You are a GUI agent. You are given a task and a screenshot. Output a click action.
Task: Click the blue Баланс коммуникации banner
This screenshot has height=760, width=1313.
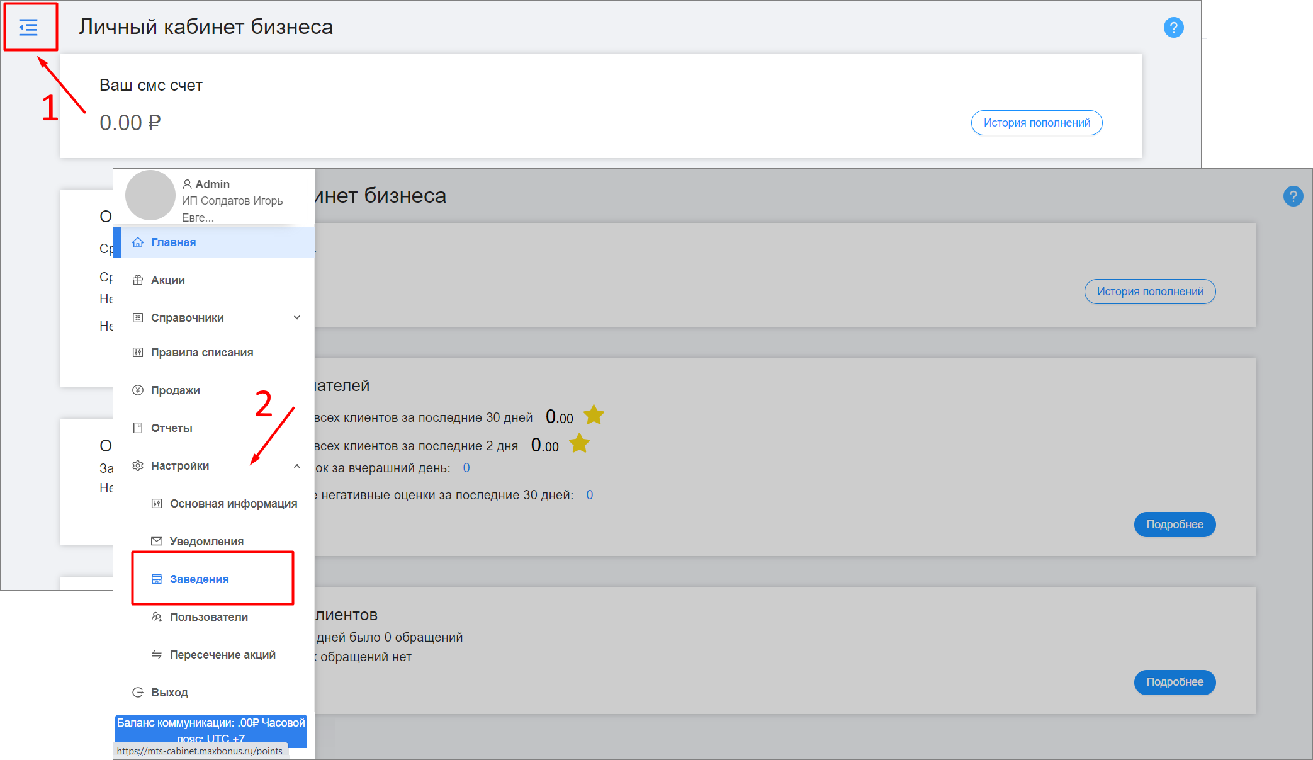(211, 730)
